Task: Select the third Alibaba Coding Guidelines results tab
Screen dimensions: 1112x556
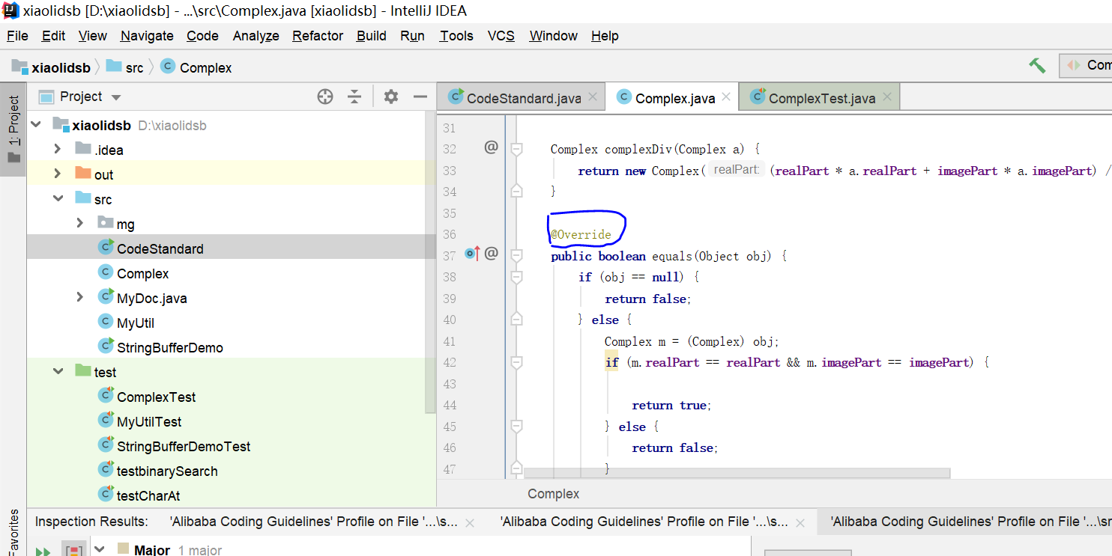Action: coord(971,522)
